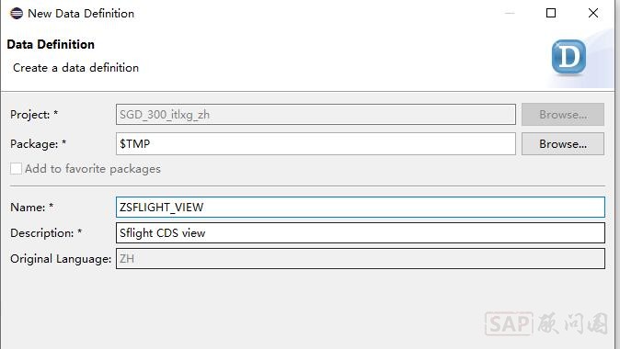Click the blue Data Definition D icon

pos(568,57)
